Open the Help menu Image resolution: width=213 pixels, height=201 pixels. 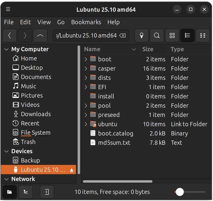(x=113, y=22)
